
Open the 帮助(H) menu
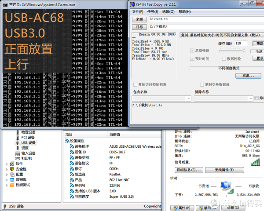tap(184, 12)
